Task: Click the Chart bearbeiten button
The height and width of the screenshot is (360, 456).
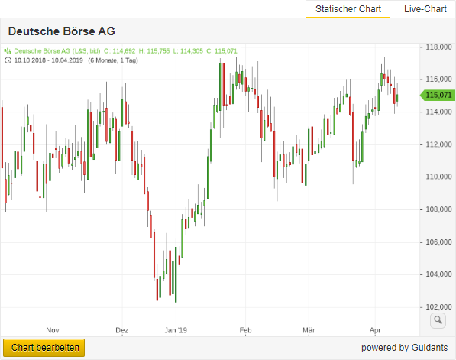Action: coord(44,348)
